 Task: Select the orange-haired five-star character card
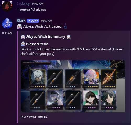click(91, 79)
